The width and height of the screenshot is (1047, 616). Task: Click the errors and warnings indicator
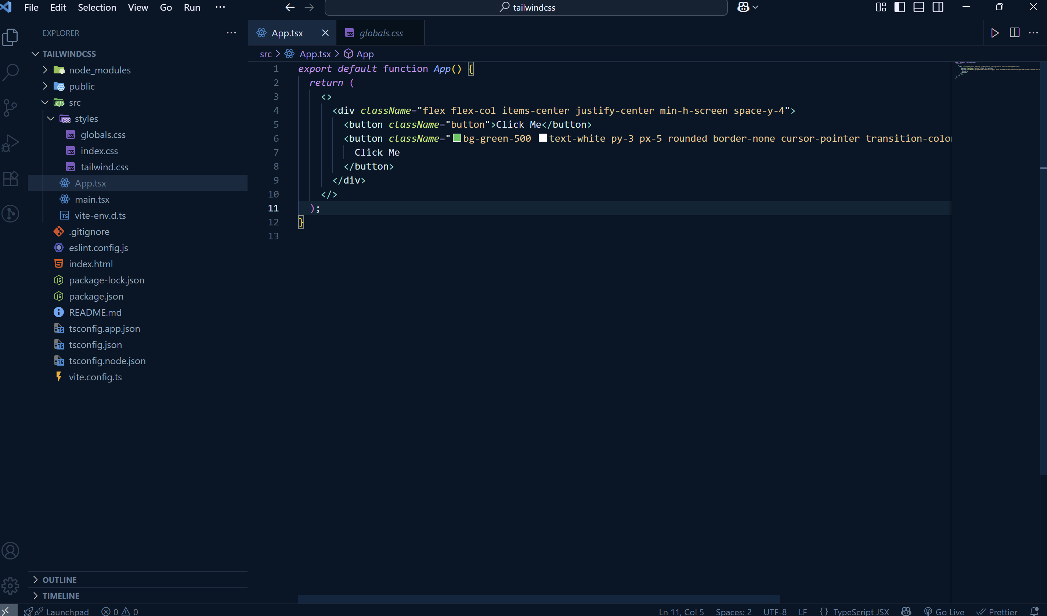click(x=120, y=612)
